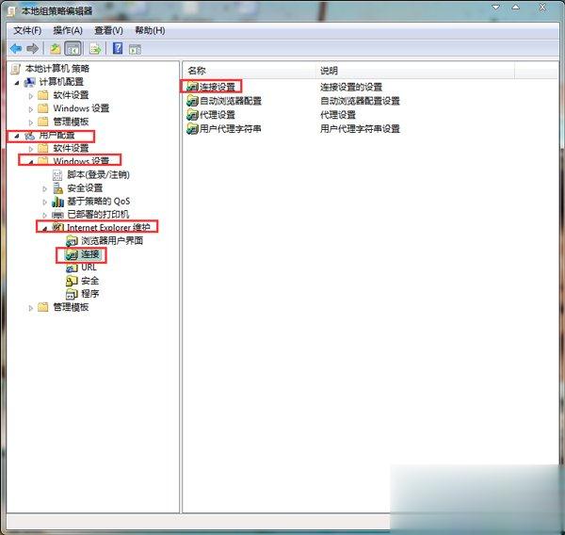The height and width of the screenshot is (535, 565).
Task: Collapse the 用户配置 tree node
Action: (x=17, y=136)
